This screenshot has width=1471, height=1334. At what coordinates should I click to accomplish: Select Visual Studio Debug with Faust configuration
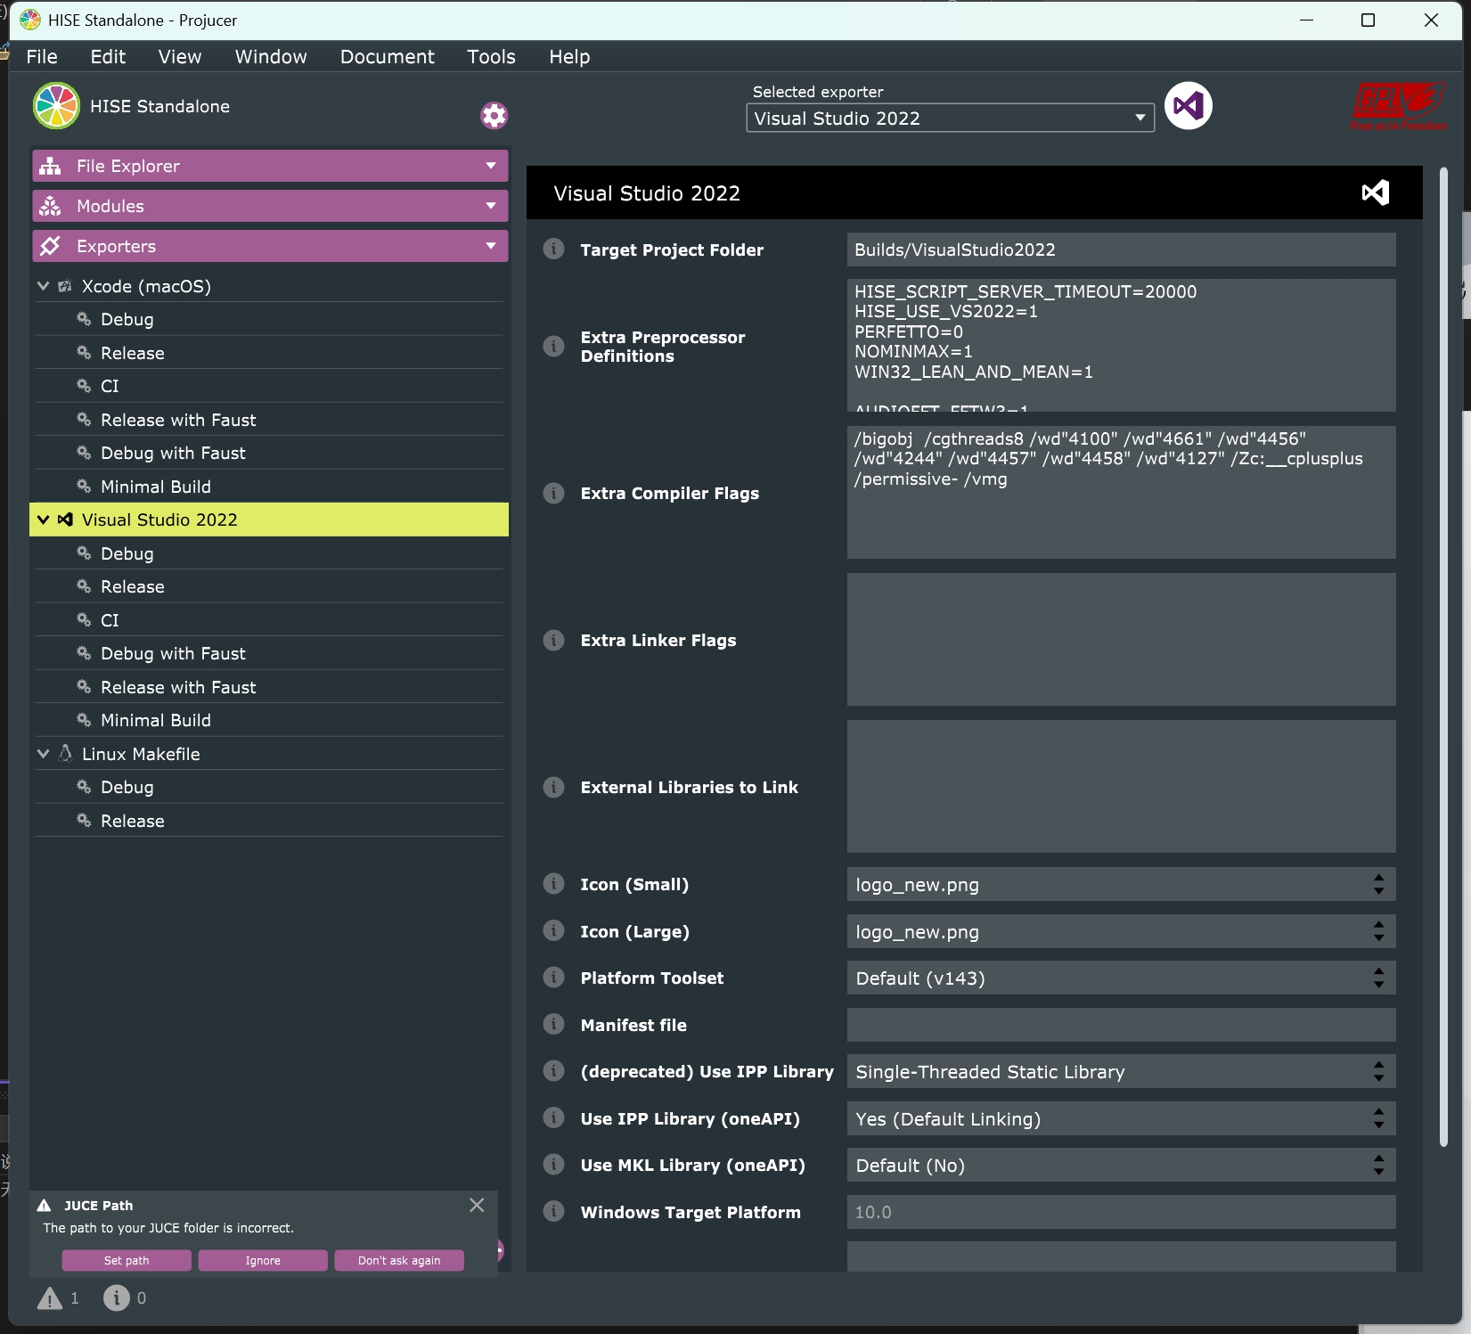coord(269,653)
